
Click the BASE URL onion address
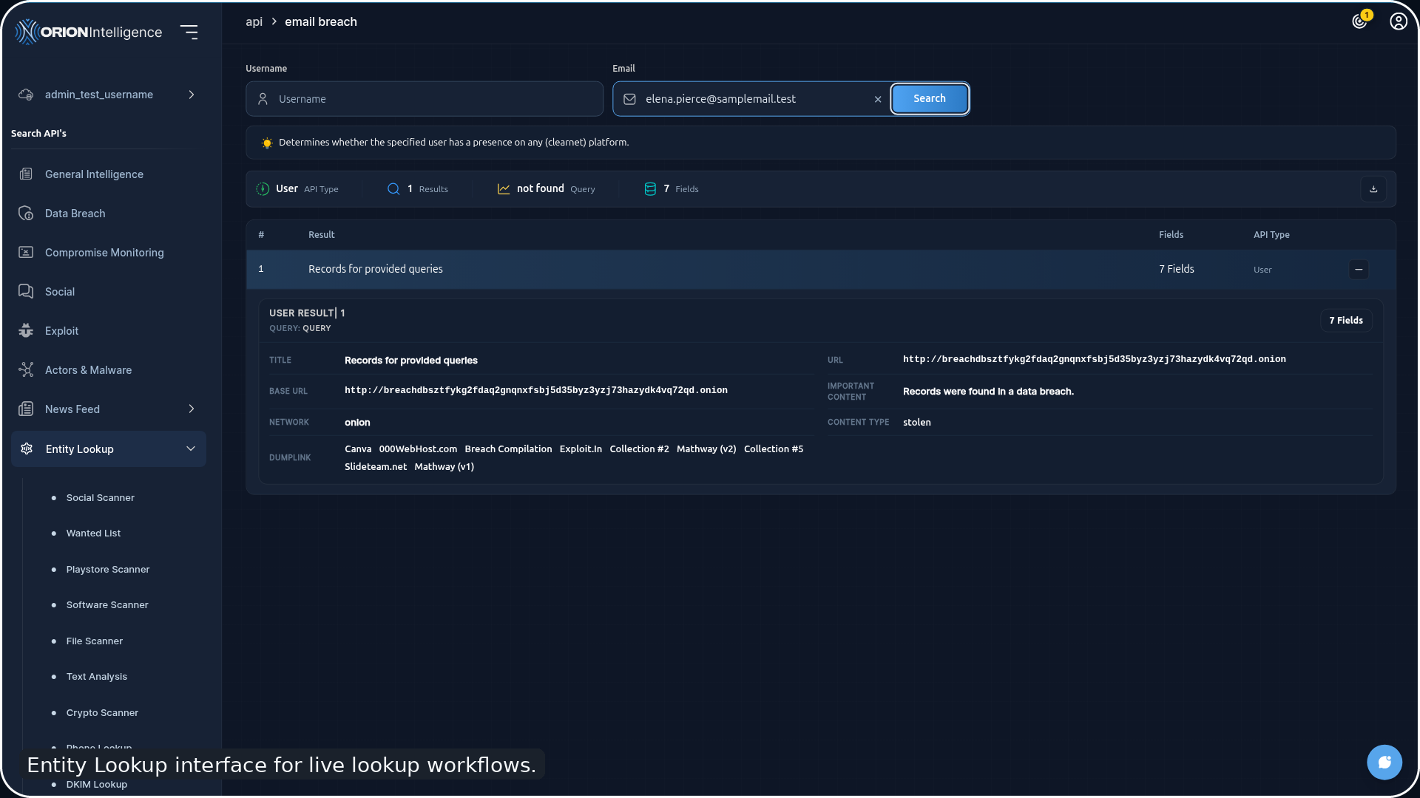click(x=535, y=391)
